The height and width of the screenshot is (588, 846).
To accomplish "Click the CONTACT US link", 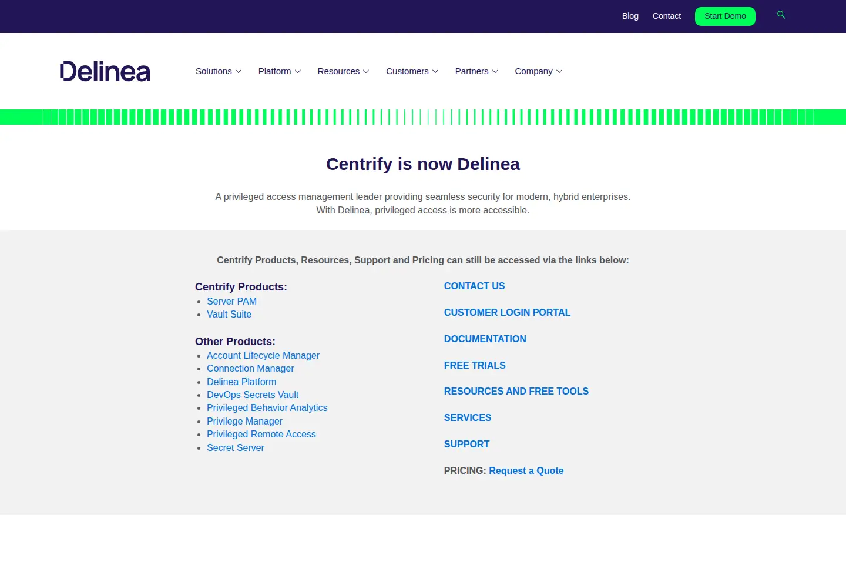I will coord(475,286).
